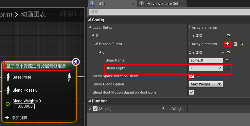Close the 细节 tab
250x126 pixels.
coord(133,4)
